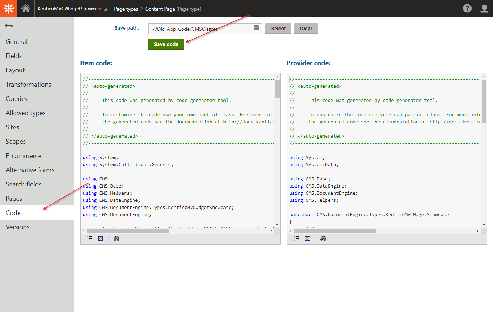The height and width of the screenshot is (312, 493).
Task: Open search binoculars in Provider code editor
Action: click(323, 239)
